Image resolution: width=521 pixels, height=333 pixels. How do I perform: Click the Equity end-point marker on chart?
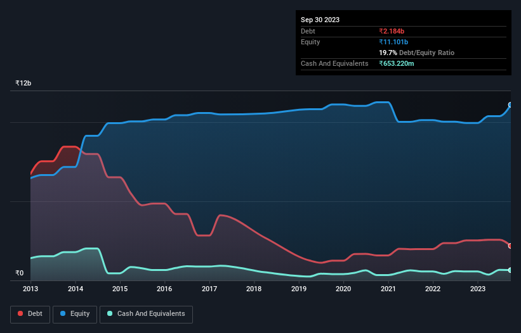click(x=510, y=105)
